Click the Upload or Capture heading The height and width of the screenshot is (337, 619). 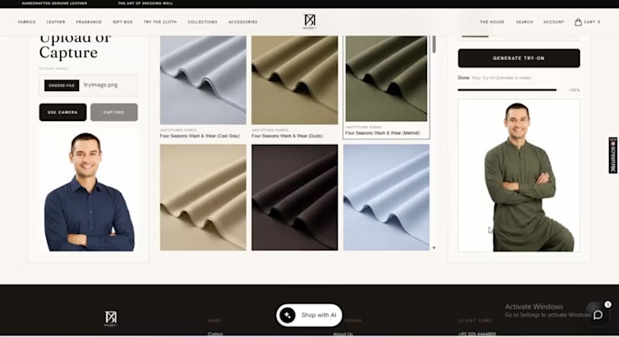(75, 47)
